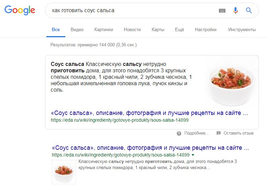The height and width of the screenshot is (191, 267).
Task: Click the Google logo
Action: click(x=20, y=10)
